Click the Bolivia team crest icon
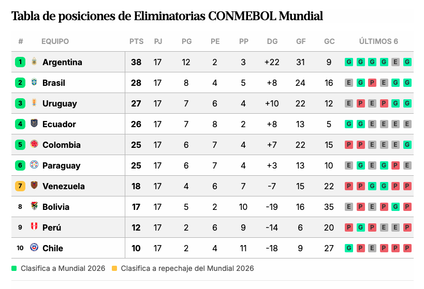The height and width of the screenshot is (289, 424). pyautogui.click(x=34, y=206)
